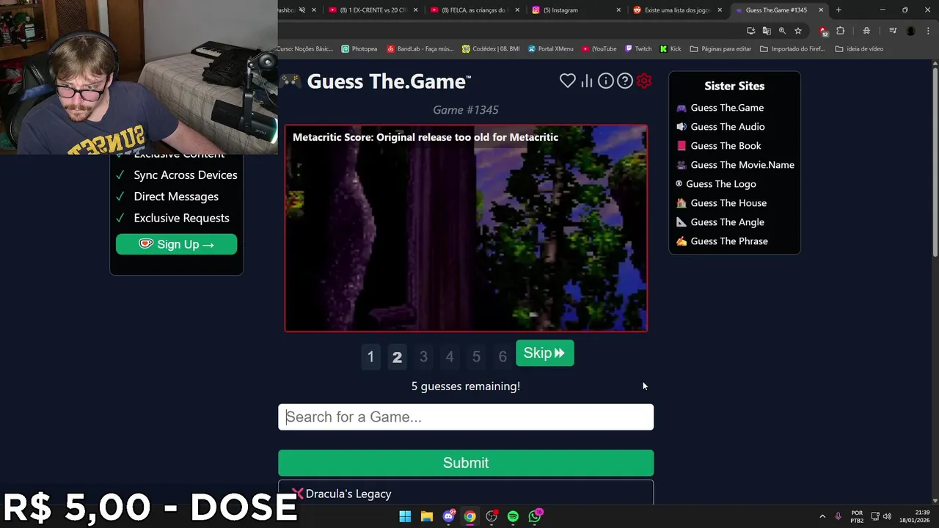Open the Kick bookmark
This screenshot has height=528, width=939.
[671, 49]
